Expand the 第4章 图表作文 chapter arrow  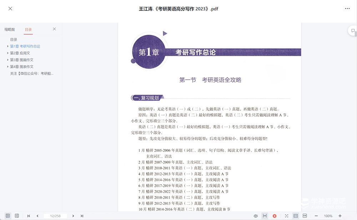coord(8,67)
